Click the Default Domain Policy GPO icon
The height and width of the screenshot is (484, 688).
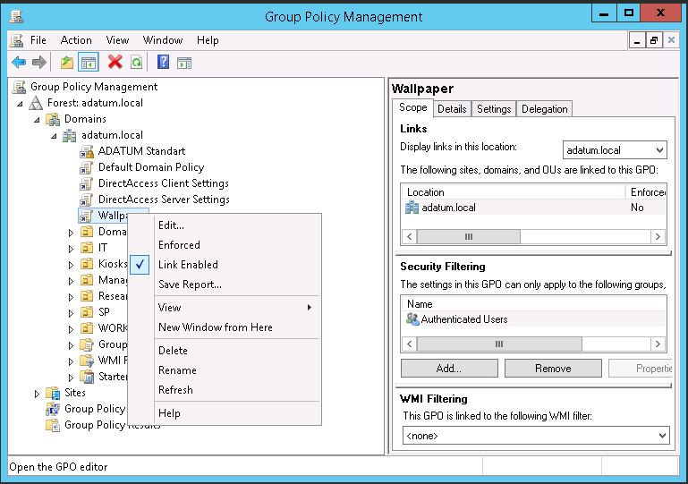tap(86, 167)
